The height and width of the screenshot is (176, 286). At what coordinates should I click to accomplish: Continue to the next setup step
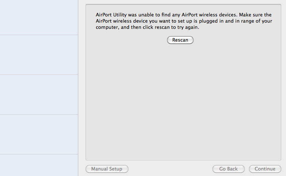click(x=265, y=169)
